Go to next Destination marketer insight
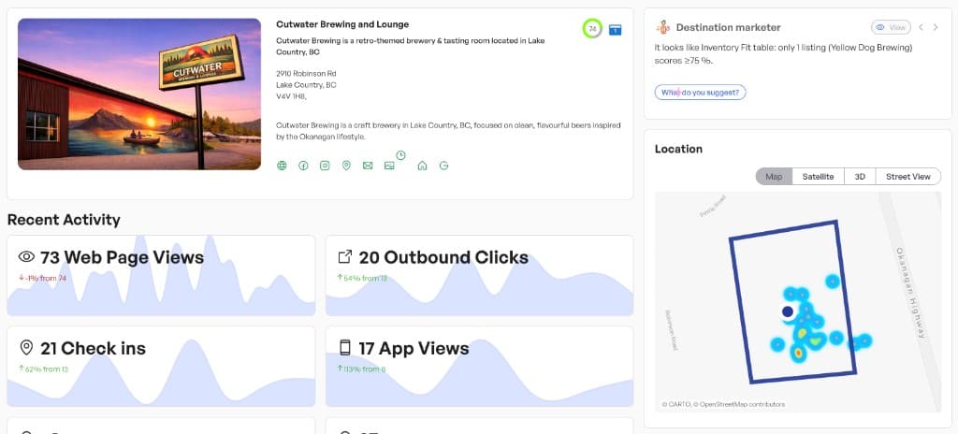This screenshot has height=434, width=958. tap(936, 27)
